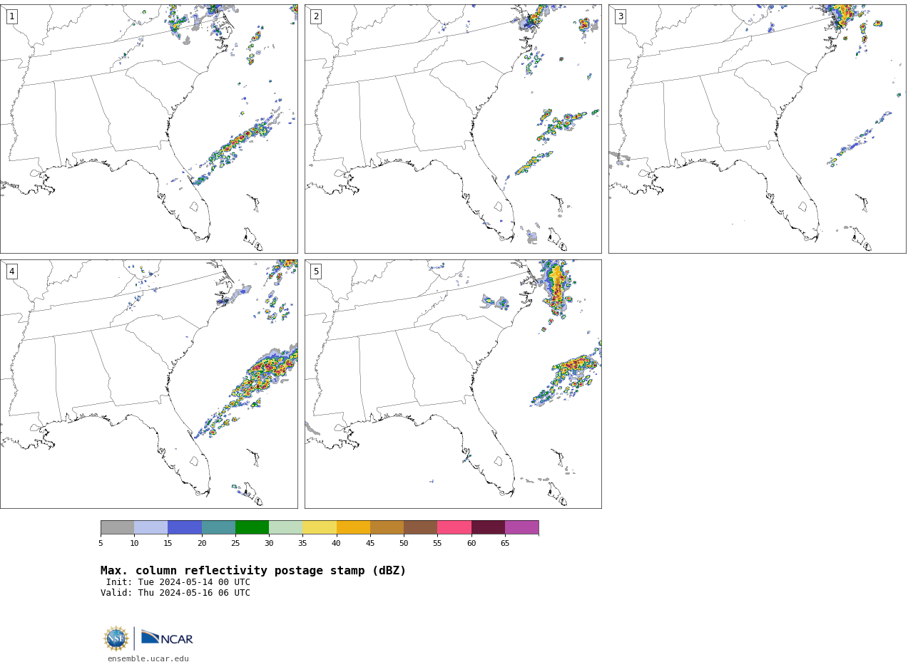
Task: Click the NSF logo icon
Action: [x=116, y=638]
